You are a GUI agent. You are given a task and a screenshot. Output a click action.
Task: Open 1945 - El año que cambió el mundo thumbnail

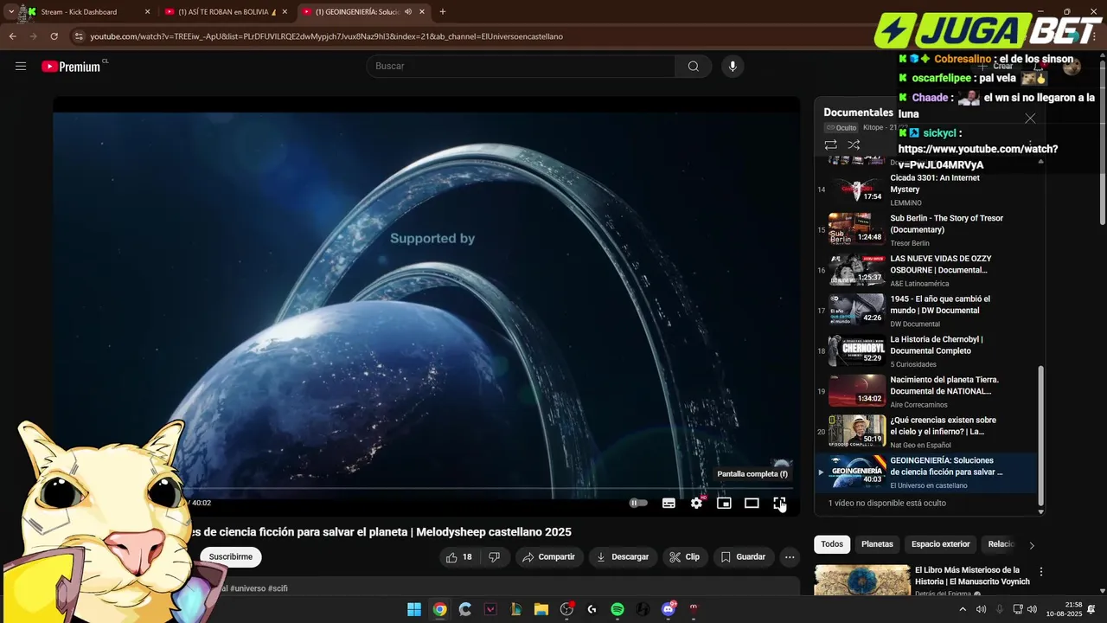tap(857, 310)
